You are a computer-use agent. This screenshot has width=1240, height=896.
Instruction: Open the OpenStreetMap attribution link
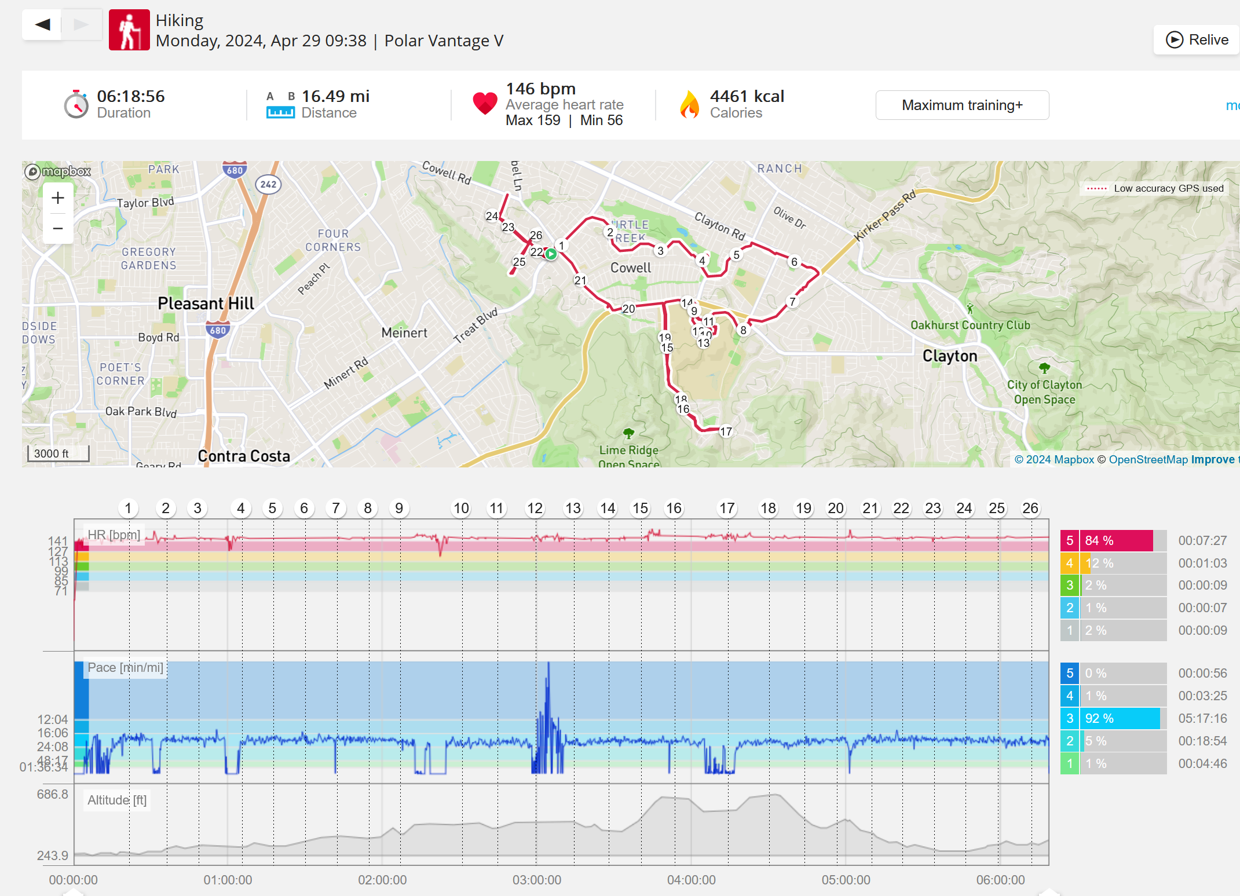(x=1148, y=459)
